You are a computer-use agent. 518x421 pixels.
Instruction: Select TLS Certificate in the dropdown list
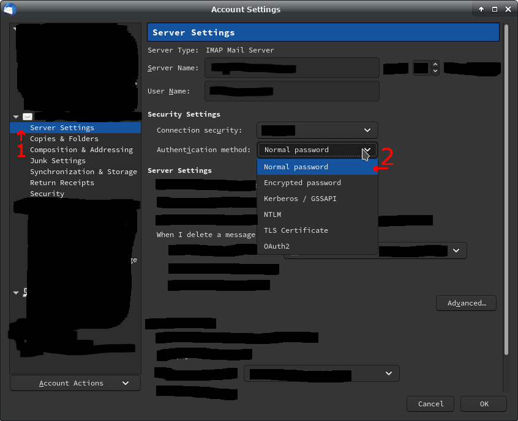pos(296,230)
